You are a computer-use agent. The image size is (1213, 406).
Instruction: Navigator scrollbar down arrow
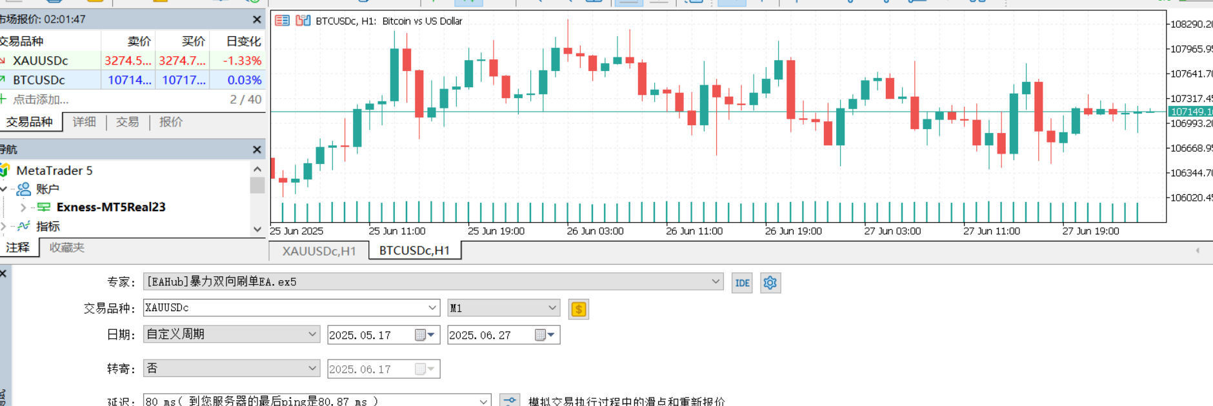point(257,229)
